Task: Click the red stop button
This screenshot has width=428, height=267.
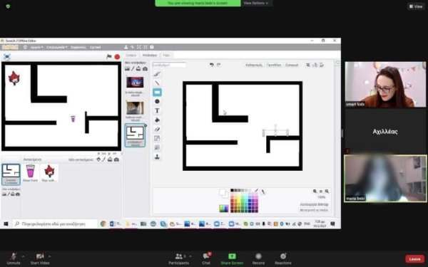Action: pos(117,57)
